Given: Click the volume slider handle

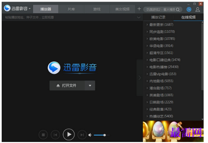Looking at the screenshot, I should (x=105, y=135).
